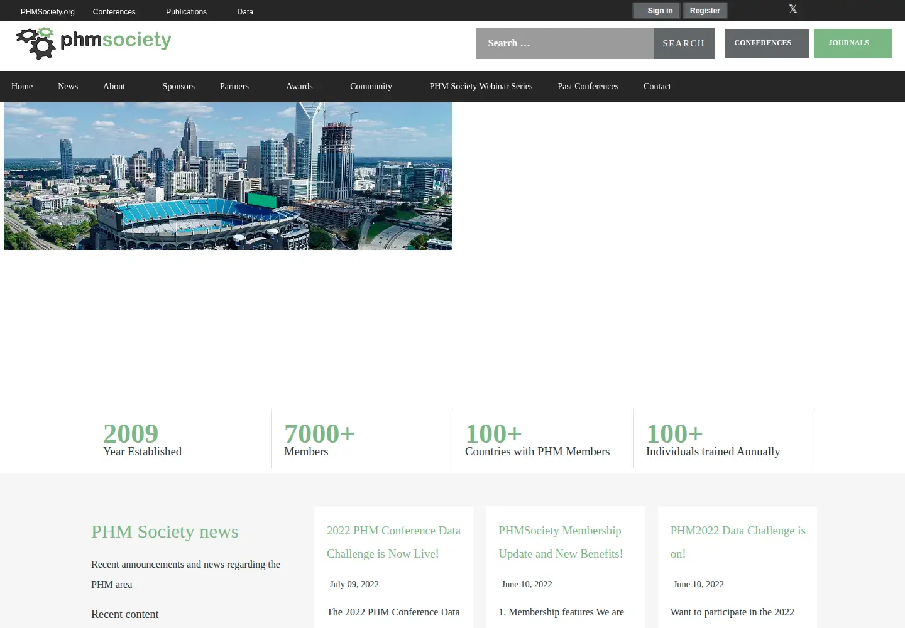Open the Contact menu item
The height and width of the screenshot is (628, 905).
click(x=657, y=87)
